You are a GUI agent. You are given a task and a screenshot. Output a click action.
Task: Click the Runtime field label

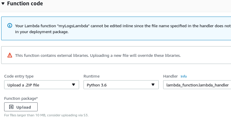pyautogui.click(x=92, y=76)
